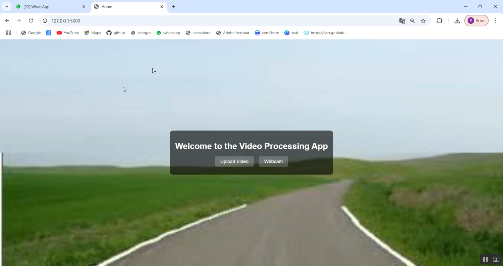
Task: Open the cart.godaddy bookmark
Action: [326, 33]
